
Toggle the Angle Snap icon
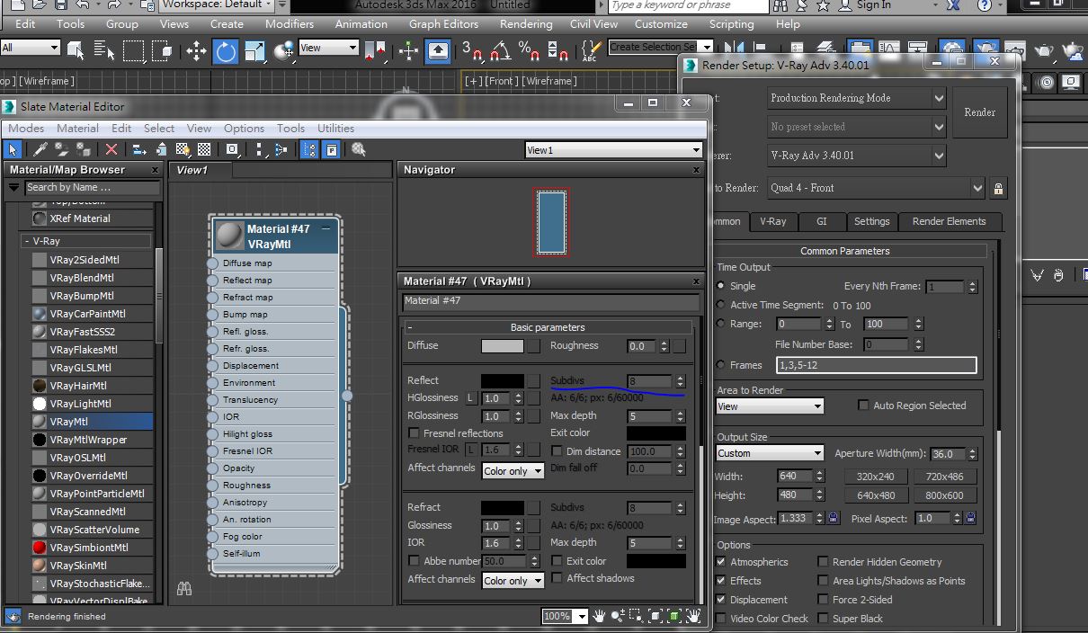(x=501, y=51)
